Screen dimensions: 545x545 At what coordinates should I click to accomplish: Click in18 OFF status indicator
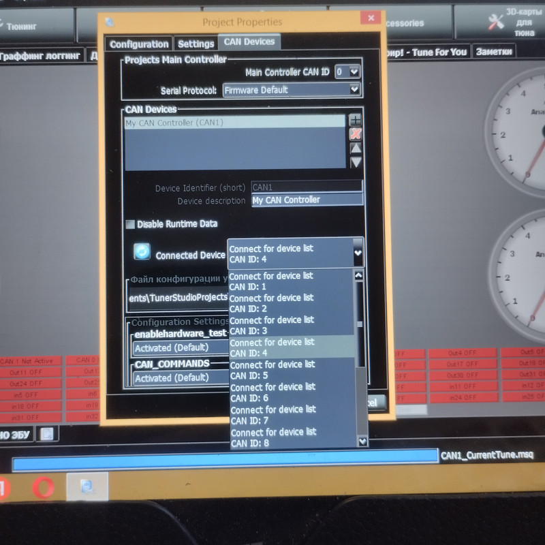pos(31,406)
